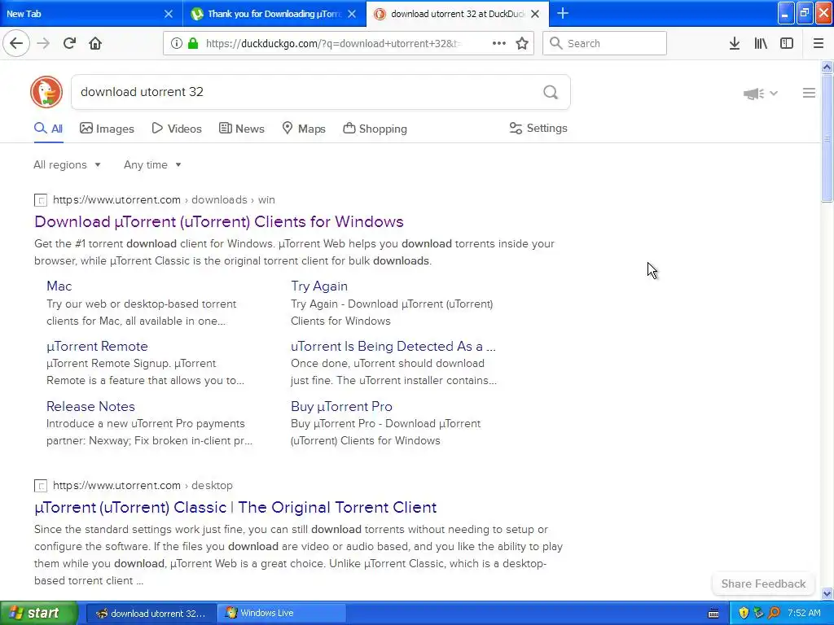Reload the current page
834x625 pixels.
[x=70, y=43]
